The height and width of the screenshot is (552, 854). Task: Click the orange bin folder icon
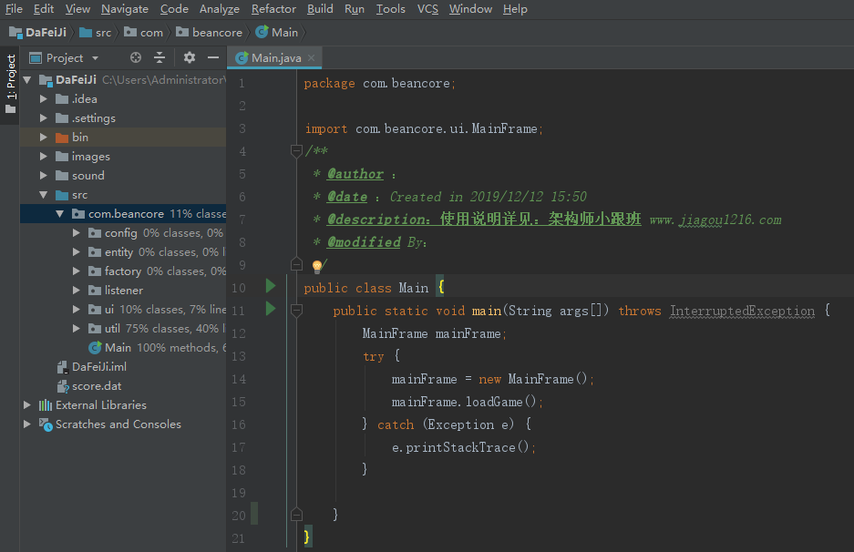tap(62, 138)
